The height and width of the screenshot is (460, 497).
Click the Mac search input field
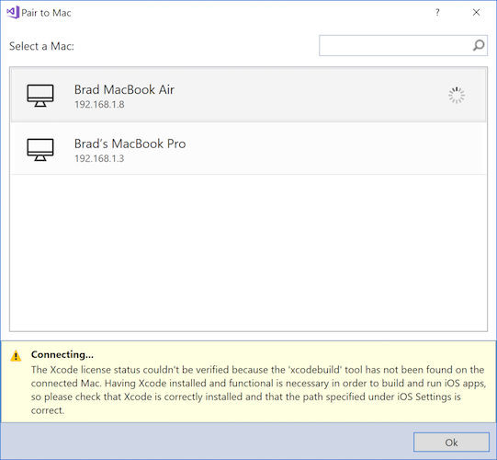(x=403, y=45)
